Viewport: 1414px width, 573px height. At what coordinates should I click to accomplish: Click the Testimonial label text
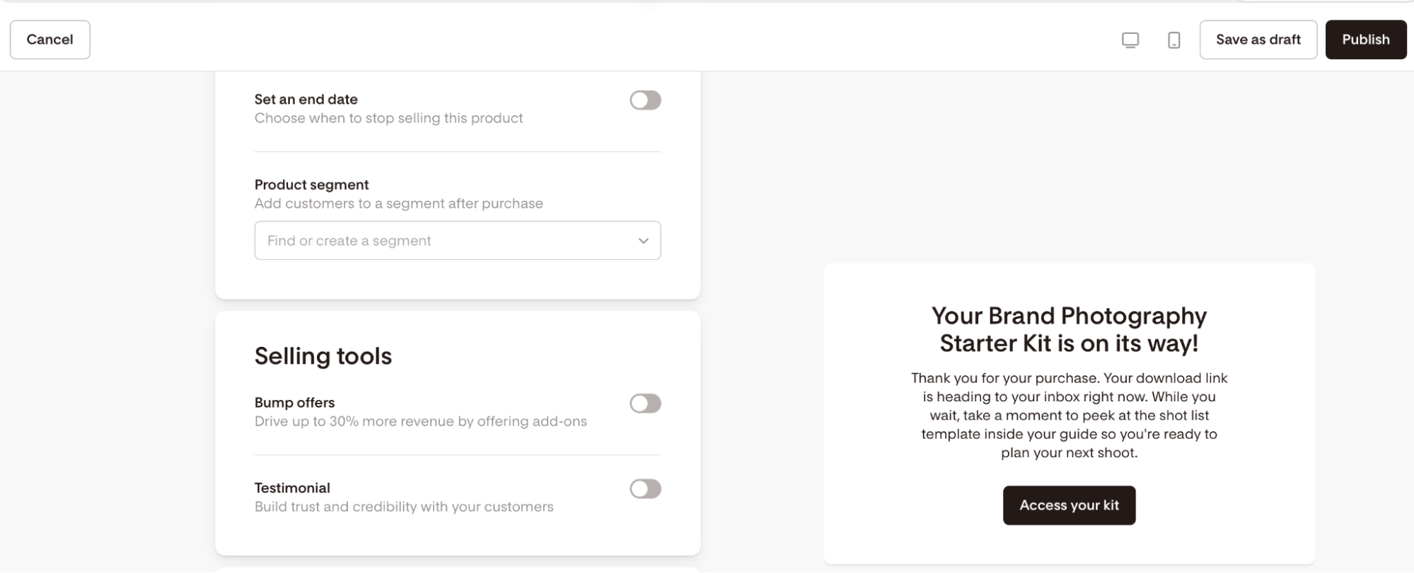[x=292, y=488]
